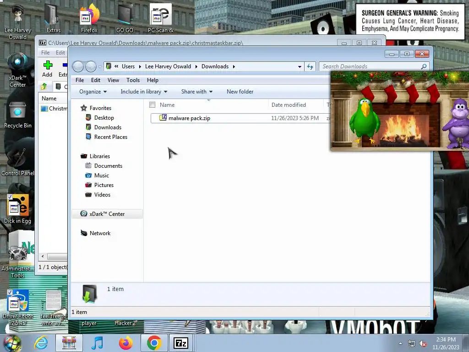
Task: Open the Recycle Bin
Action: 18,115
